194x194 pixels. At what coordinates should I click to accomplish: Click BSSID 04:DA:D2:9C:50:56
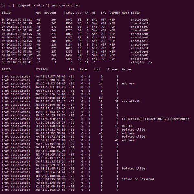[16, 27]
